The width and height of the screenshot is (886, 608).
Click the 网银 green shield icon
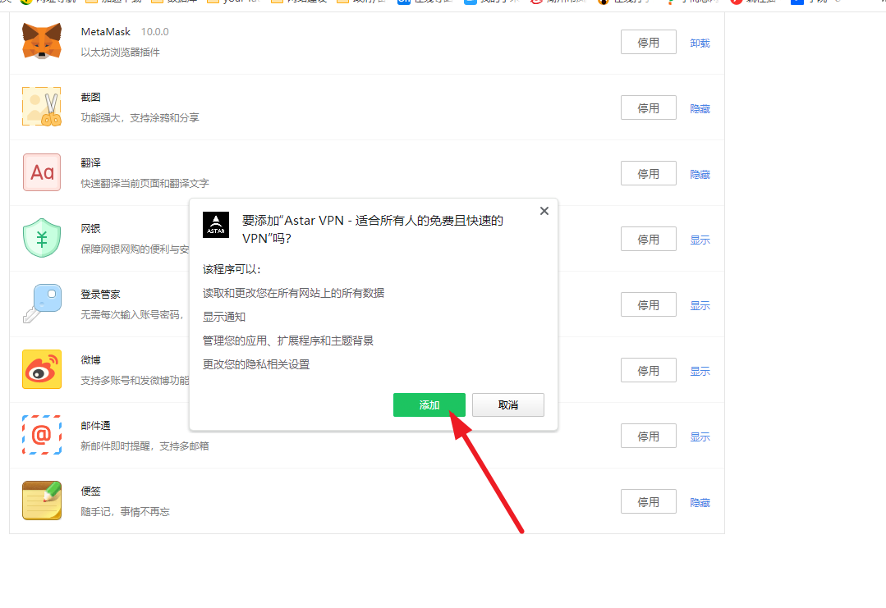pyautogui.click(x=42, y=238)
